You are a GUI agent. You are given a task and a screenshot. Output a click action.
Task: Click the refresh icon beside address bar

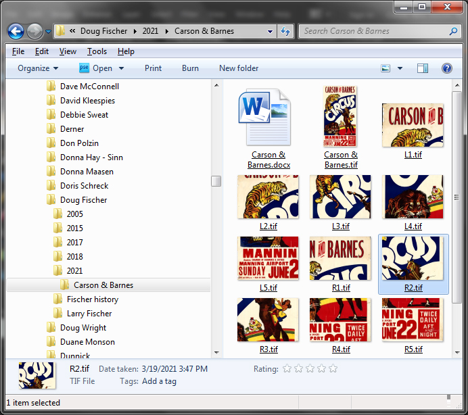click(x=285, y=31)
